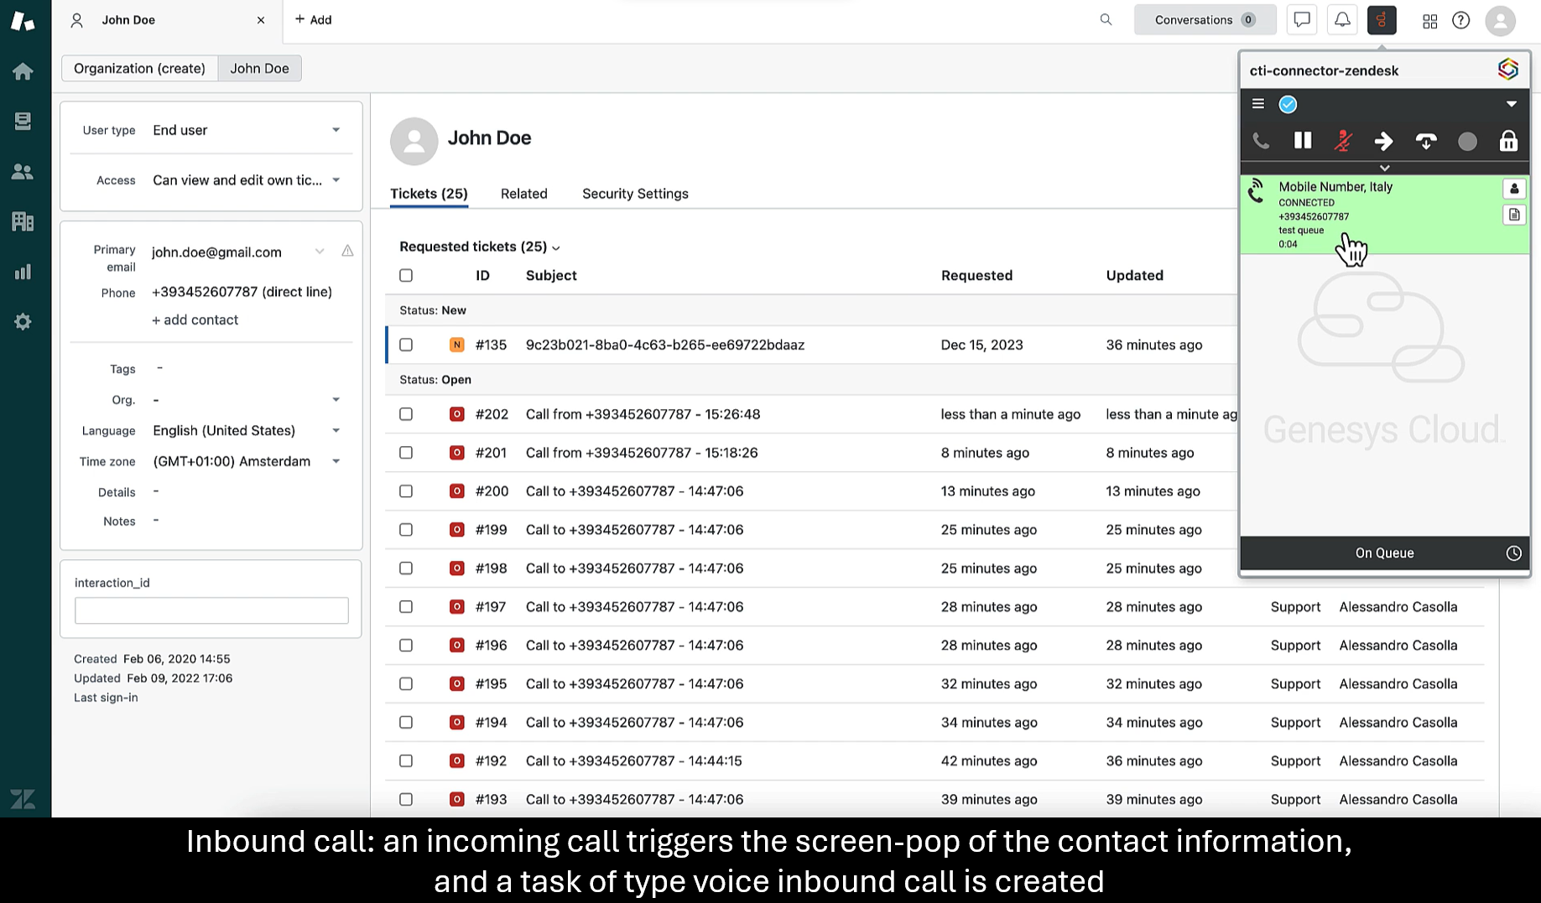The height and width of the screenshot is (903, 1541).
Task: Click the interaction_id input field
Action: (211, 610)
